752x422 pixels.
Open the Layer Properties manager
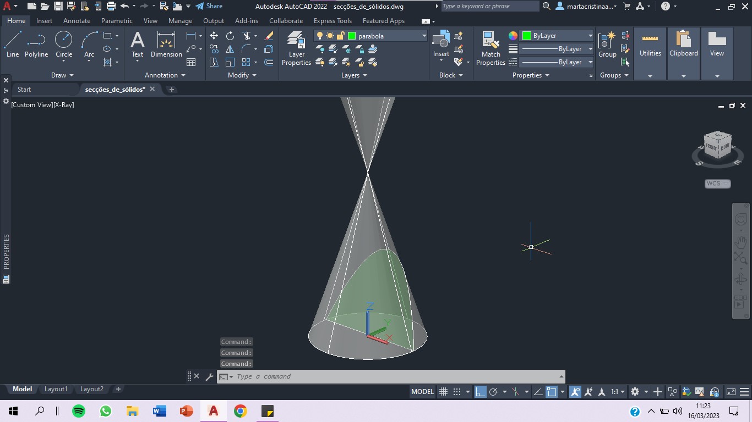tap(296, 48)
